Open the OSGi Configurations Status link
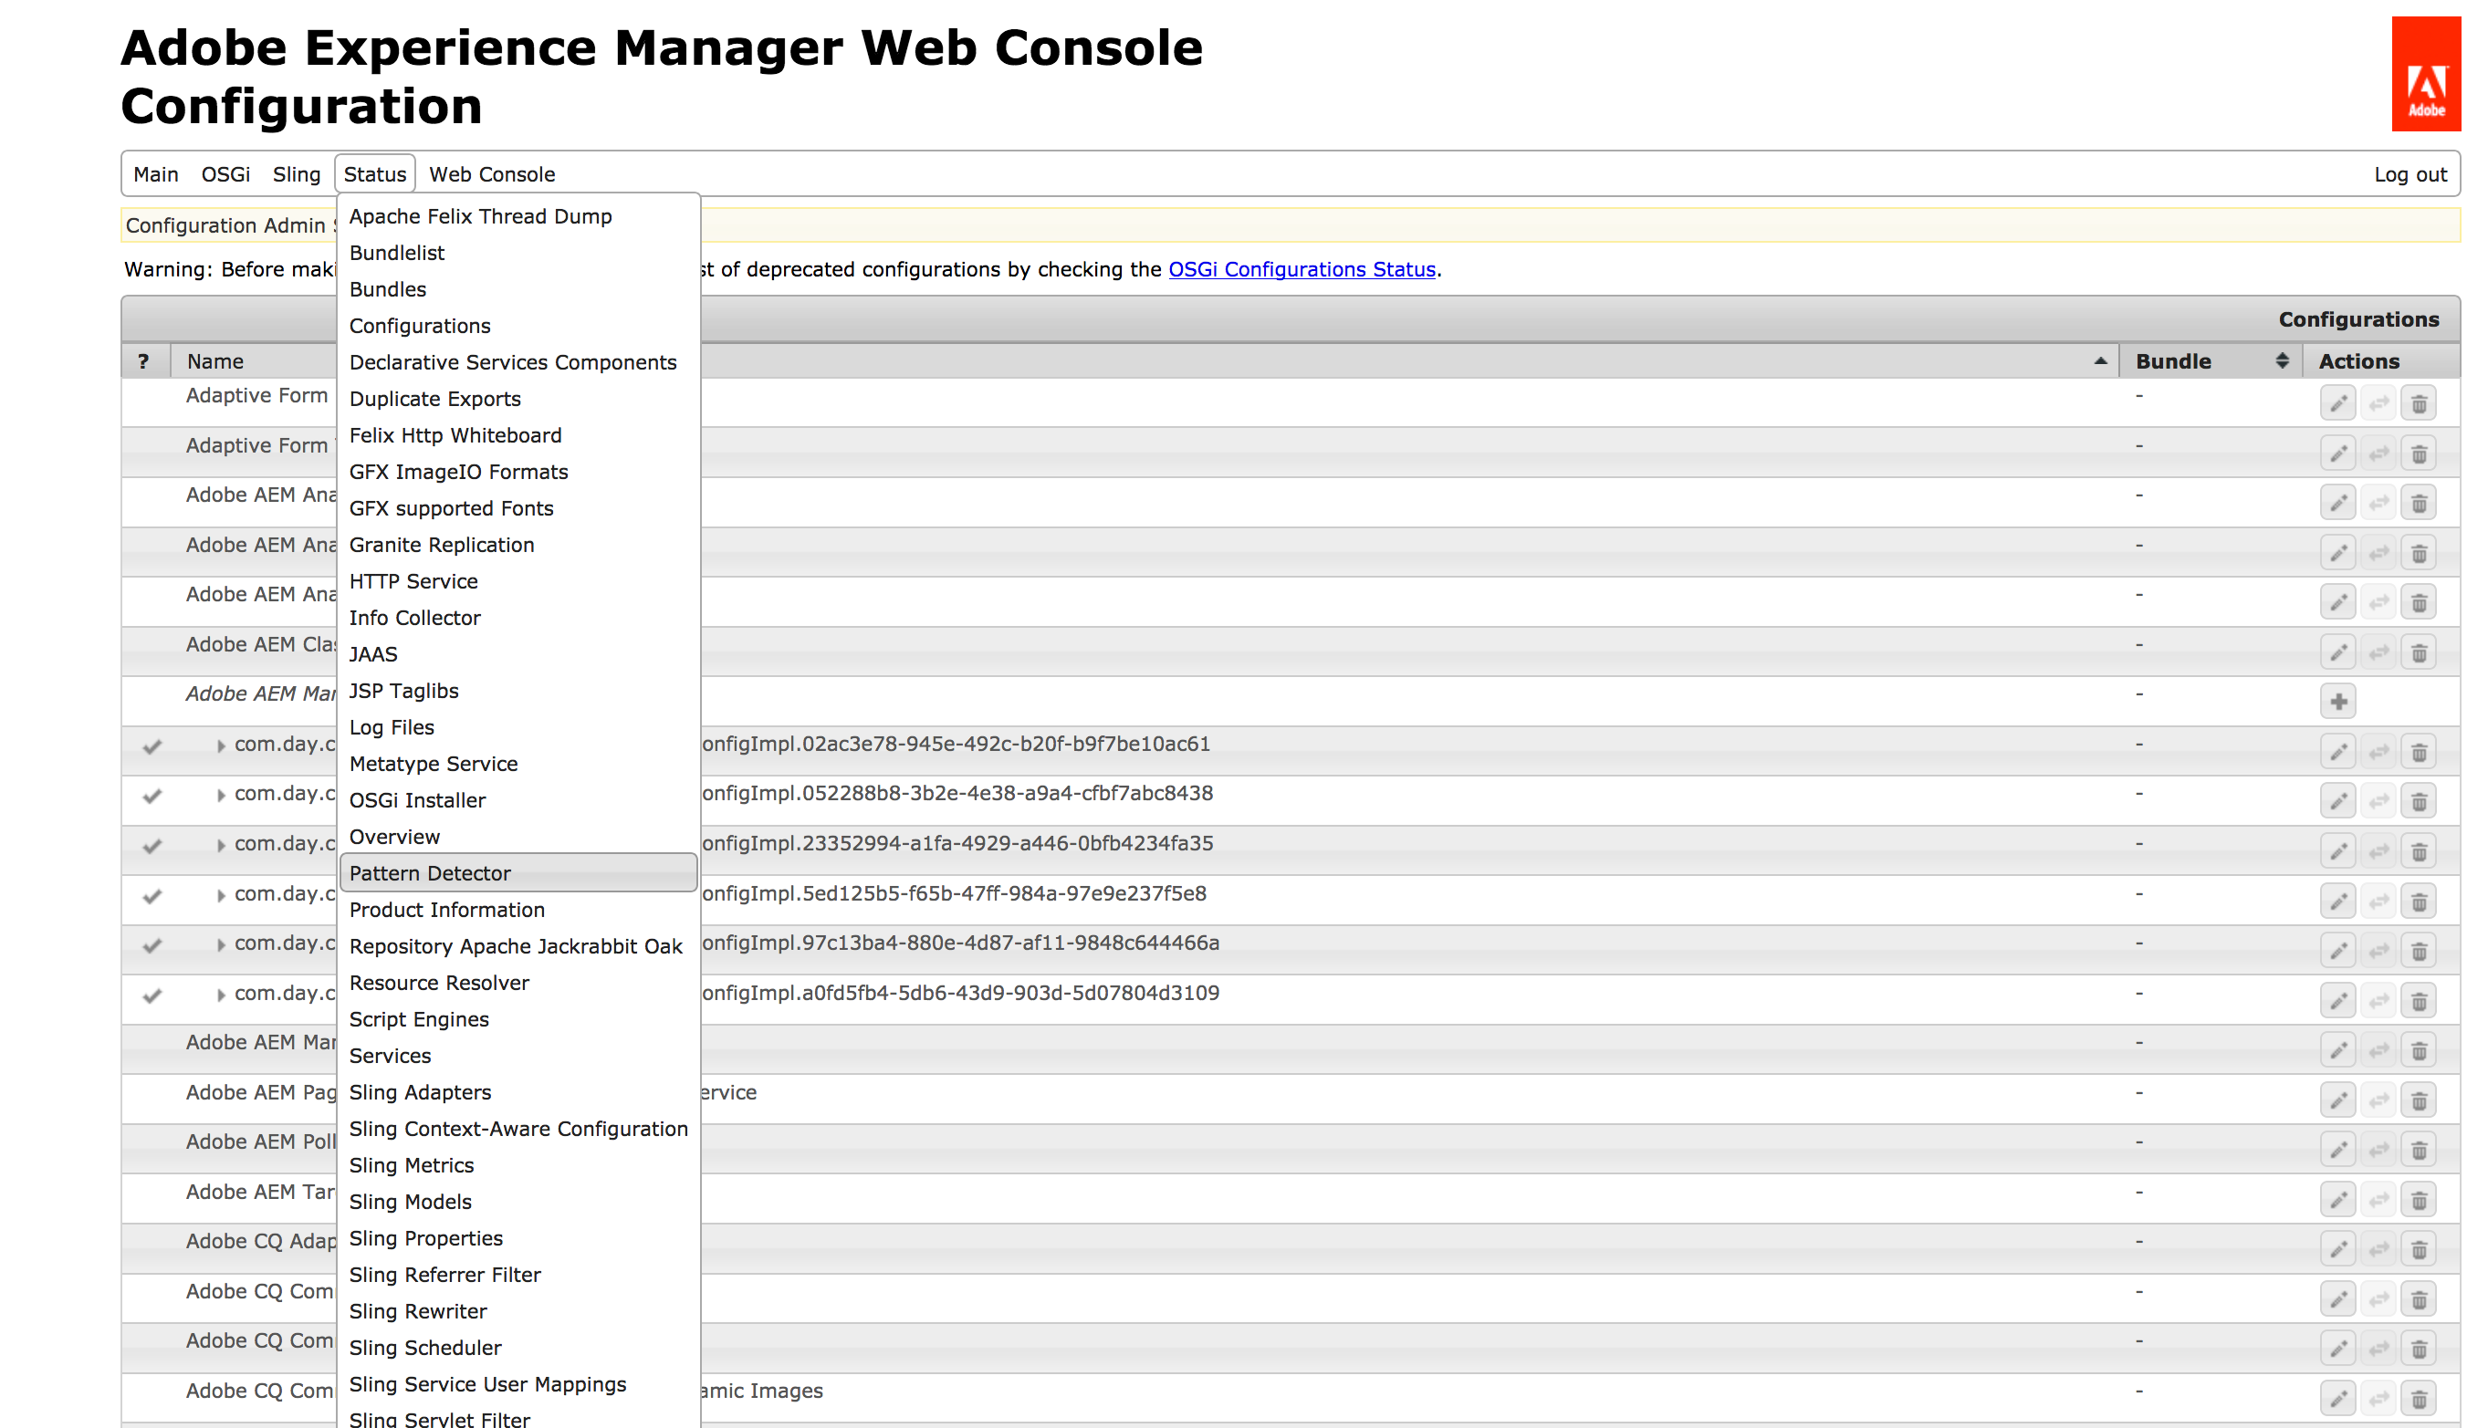The height and width of the screenshot is (1428, 2488). pos(1301,270)
